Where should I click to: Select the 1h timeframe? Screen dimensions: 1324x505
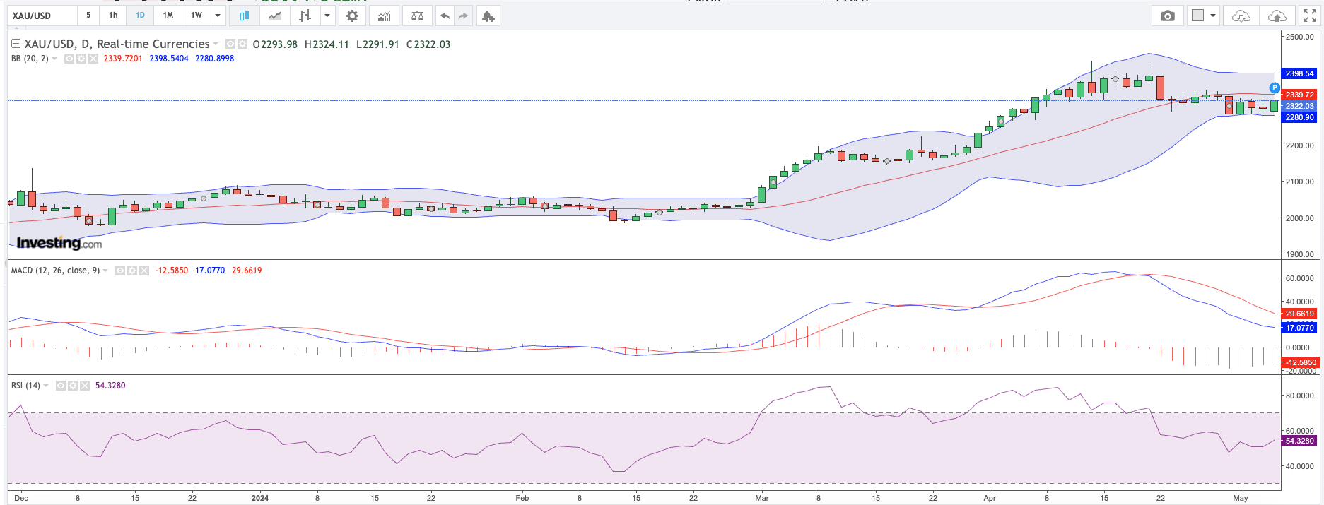pos(113,16)
